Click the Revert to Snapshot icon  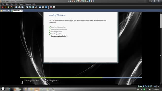click(x=19, y=7)
